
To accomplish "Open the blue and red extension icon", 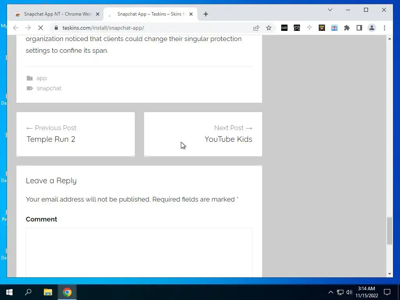I will click(334, 28).
